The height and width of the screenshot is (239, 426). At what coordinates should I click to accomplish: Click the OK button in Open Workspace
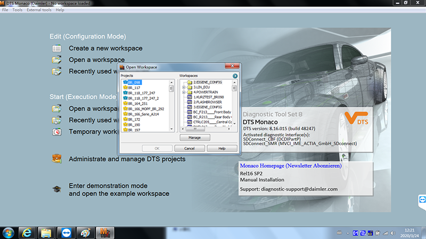coord(157,149)
